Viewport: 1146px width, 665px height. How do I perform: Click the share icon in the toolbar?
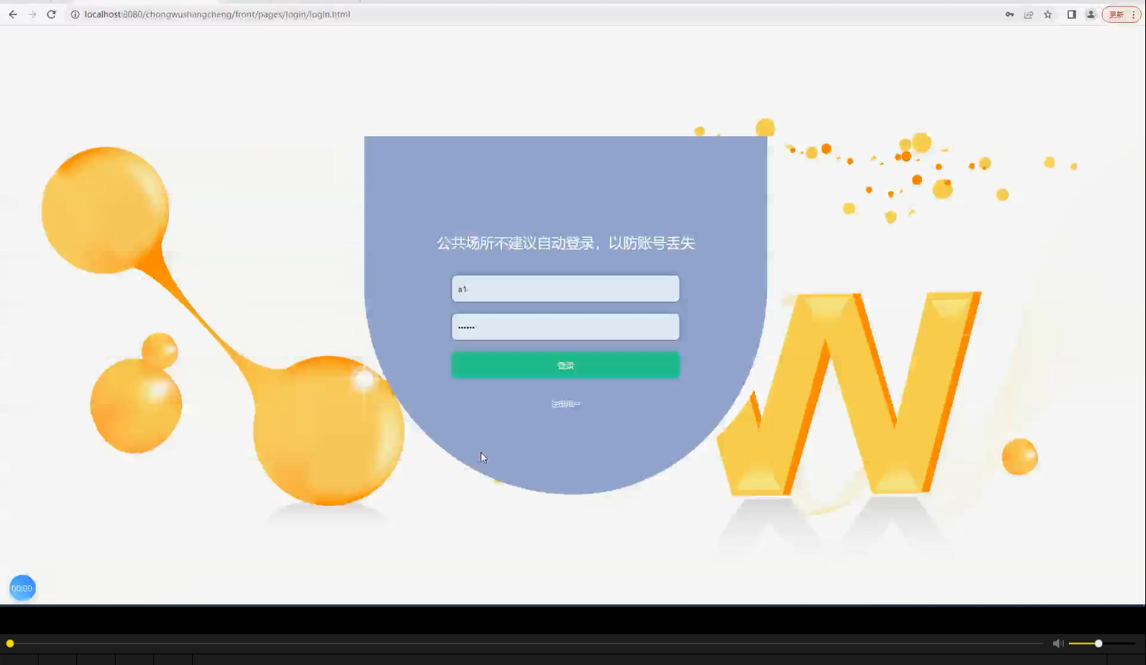1028,14
